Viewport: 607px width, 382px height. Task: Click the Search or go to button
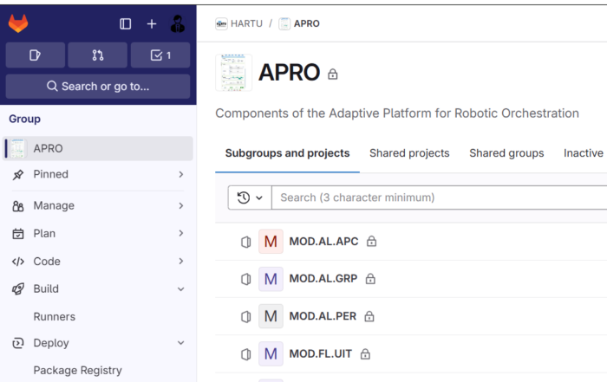click(97, 87)
